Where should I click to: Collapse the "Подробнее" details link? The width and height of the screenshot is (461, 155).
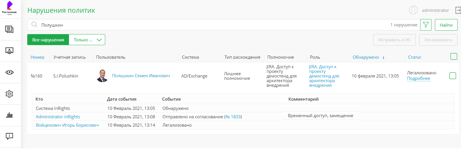tap(418, 78)
